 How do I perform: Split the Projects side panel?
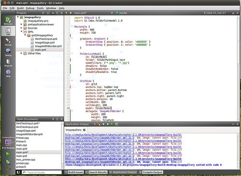point(57,13)
